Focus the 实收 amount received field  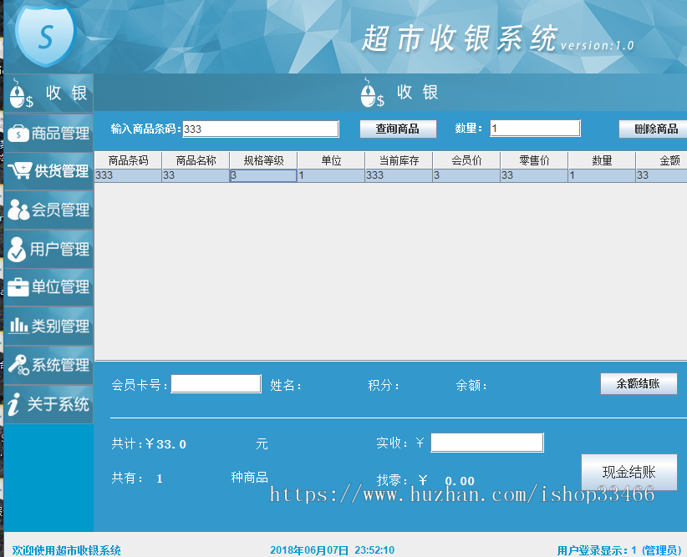pyautogui.click(x=486, y=443)
